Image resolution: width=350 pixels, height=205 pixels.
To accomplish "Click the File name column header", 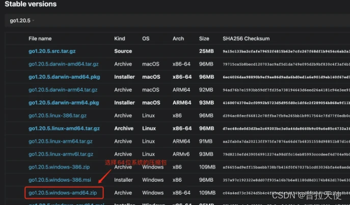I will tap(40, 39).
